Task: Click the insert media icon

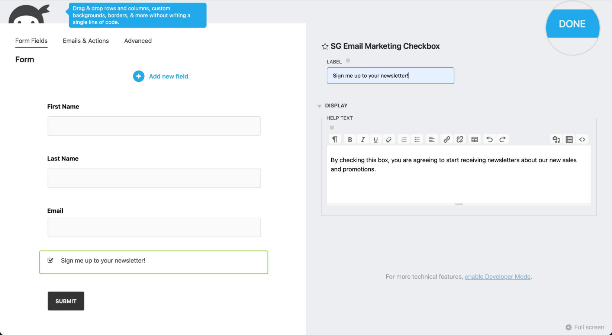Action: (x=556, y=139)
